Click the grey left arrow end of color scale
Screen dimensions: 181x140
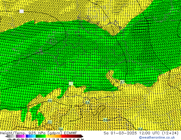pos(7,136)
